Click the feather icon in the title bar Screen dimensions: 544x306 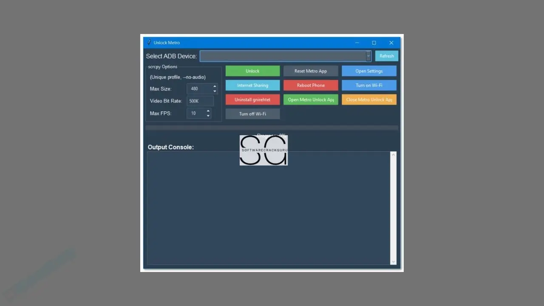pos(149,42)
